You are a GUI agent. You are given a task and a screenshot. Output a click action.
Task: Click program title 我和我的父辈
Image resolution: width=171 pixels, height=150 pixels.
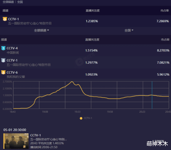point(16,77)
